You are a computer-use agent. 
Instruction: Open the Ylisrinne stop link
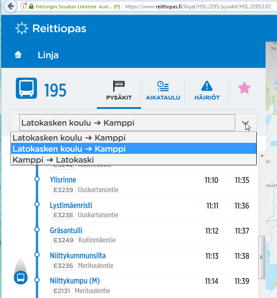[63, 180]
